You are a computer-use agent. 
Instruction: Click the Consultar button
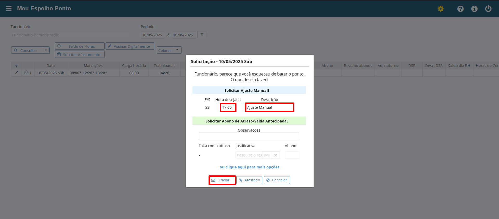point(27,50)
